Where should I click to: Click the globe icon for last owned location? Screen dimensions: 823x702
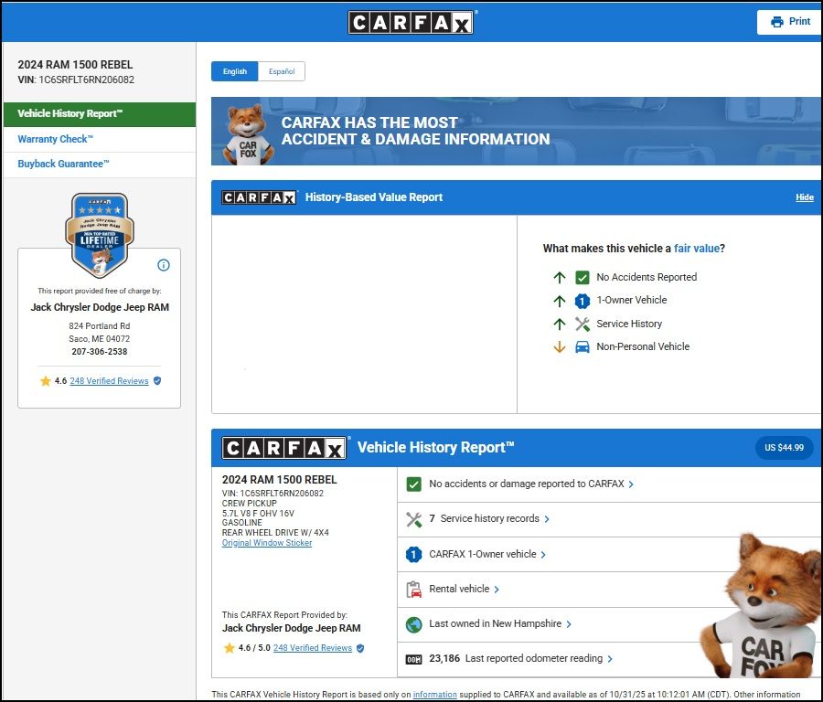coord(413,624)
